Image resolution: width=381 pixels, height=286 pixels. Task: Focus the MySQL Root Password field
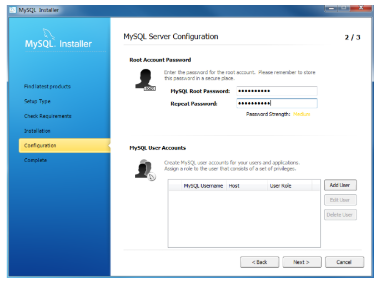[277, 91]
